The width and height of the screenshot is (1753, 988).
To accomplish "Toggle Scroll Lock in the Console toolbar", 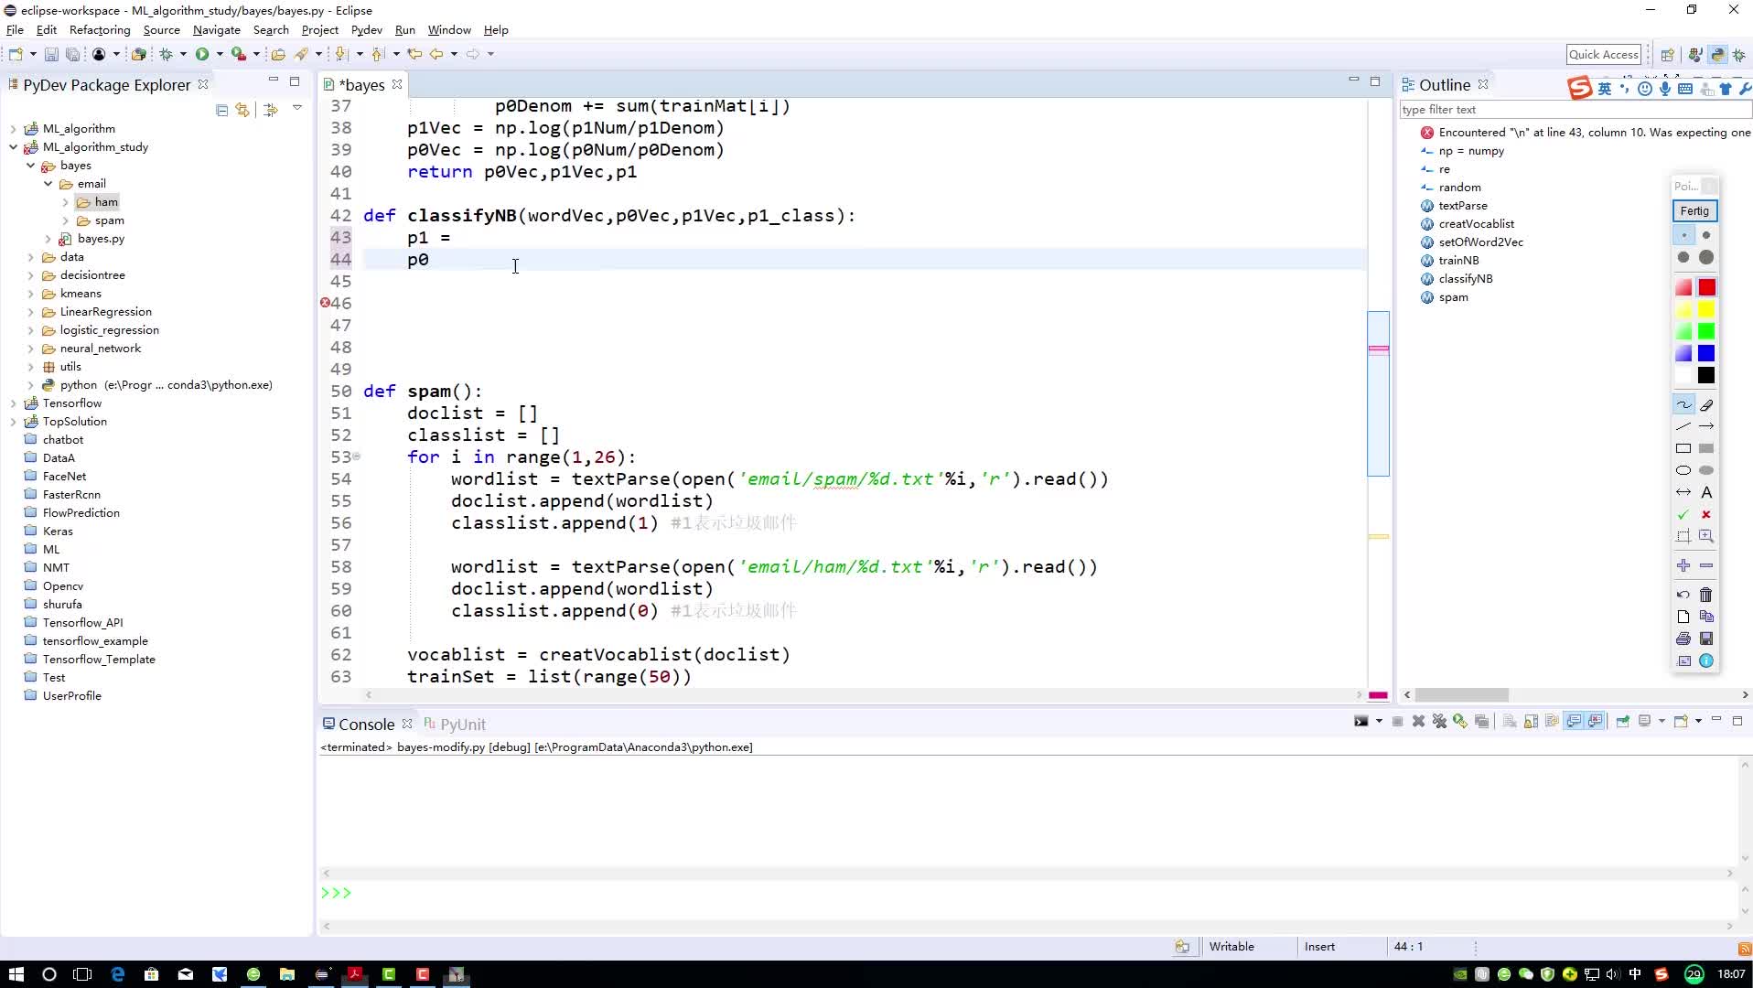I will click(x=1531, y=721).
